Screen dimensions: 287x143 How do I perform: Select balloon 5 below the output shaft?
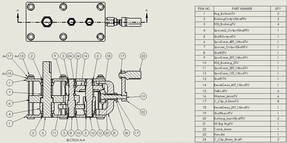click(43, 133)
